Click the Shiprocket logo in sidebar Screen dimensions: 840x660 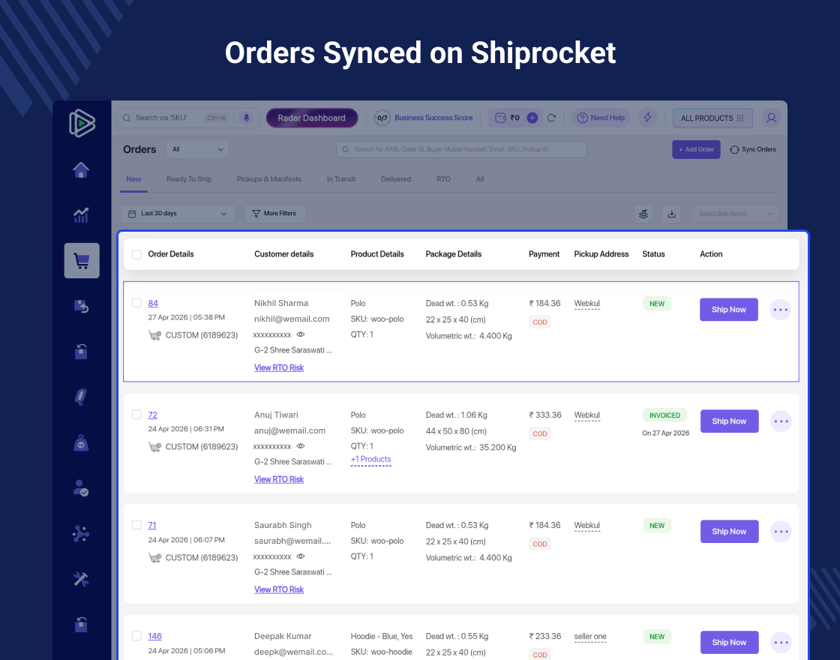pos(82,123)
